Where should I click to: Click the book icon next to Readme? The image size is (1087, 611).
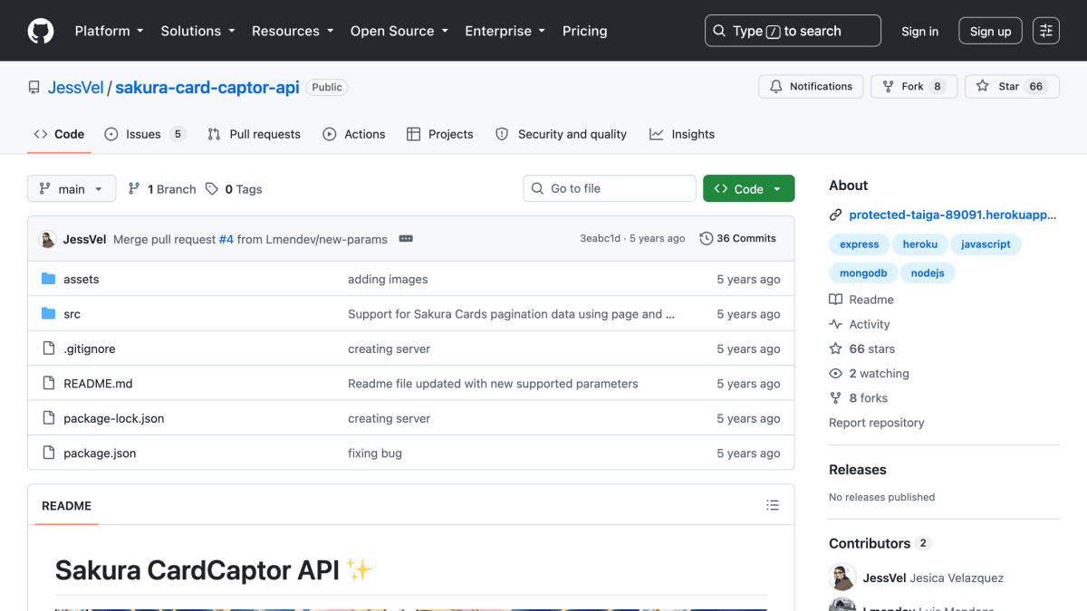pyautogui.click(x=835, y=300)
